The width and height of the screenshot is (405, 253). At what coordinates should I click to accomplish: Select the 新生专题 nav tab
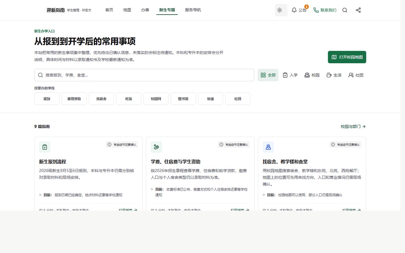(167, 10)
